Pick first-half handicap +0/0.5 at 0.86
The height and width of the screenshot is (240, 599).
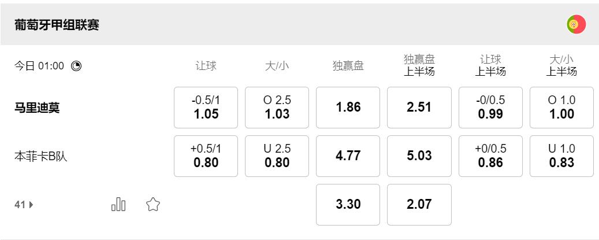coord(490,156)
